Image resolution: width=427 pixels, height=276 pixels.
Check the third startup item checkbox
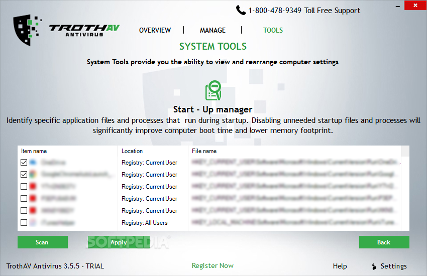tap(24, 186)
